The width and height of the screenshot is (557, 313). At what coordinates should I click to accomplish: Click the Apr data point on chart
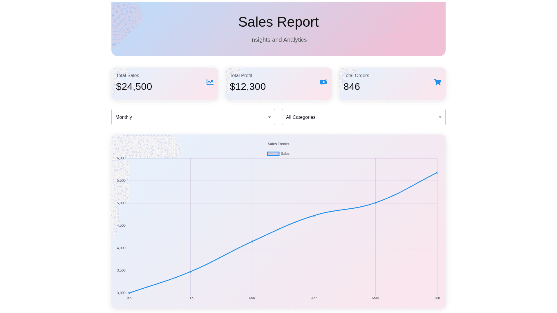point(314,216)
